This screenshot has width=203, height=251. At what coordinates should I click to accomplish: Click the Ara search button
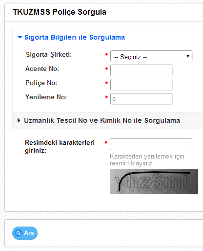25,233
